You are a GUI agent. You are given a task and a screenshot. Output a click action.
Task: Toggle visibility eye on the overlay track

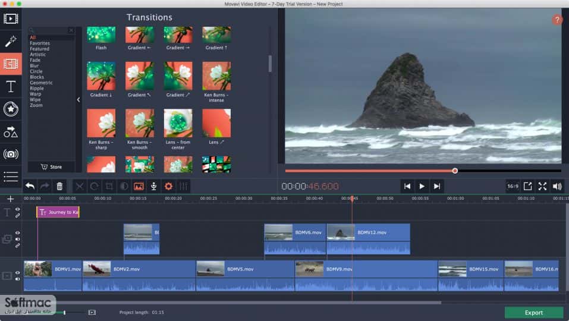tap(17, 233)
